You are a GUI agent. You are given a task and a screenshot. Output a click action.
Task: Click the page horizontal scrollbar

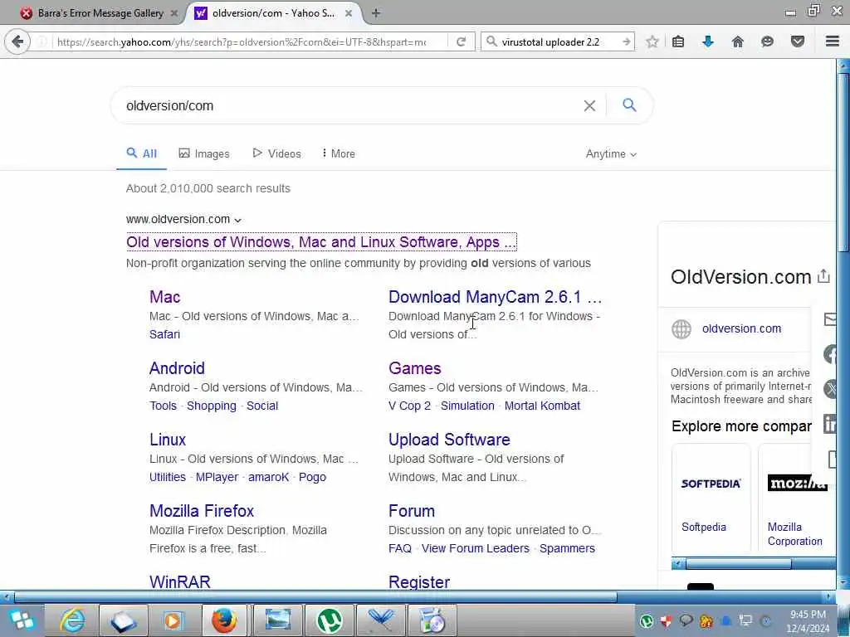click(x=315, y=597)
